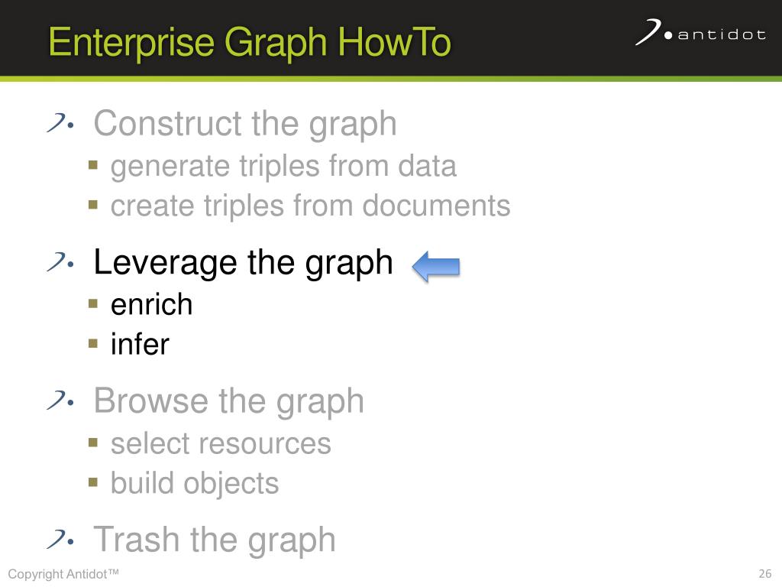Click the enrich sub-item text
Viewport: 782px width, 587px height.
point(152,304)
